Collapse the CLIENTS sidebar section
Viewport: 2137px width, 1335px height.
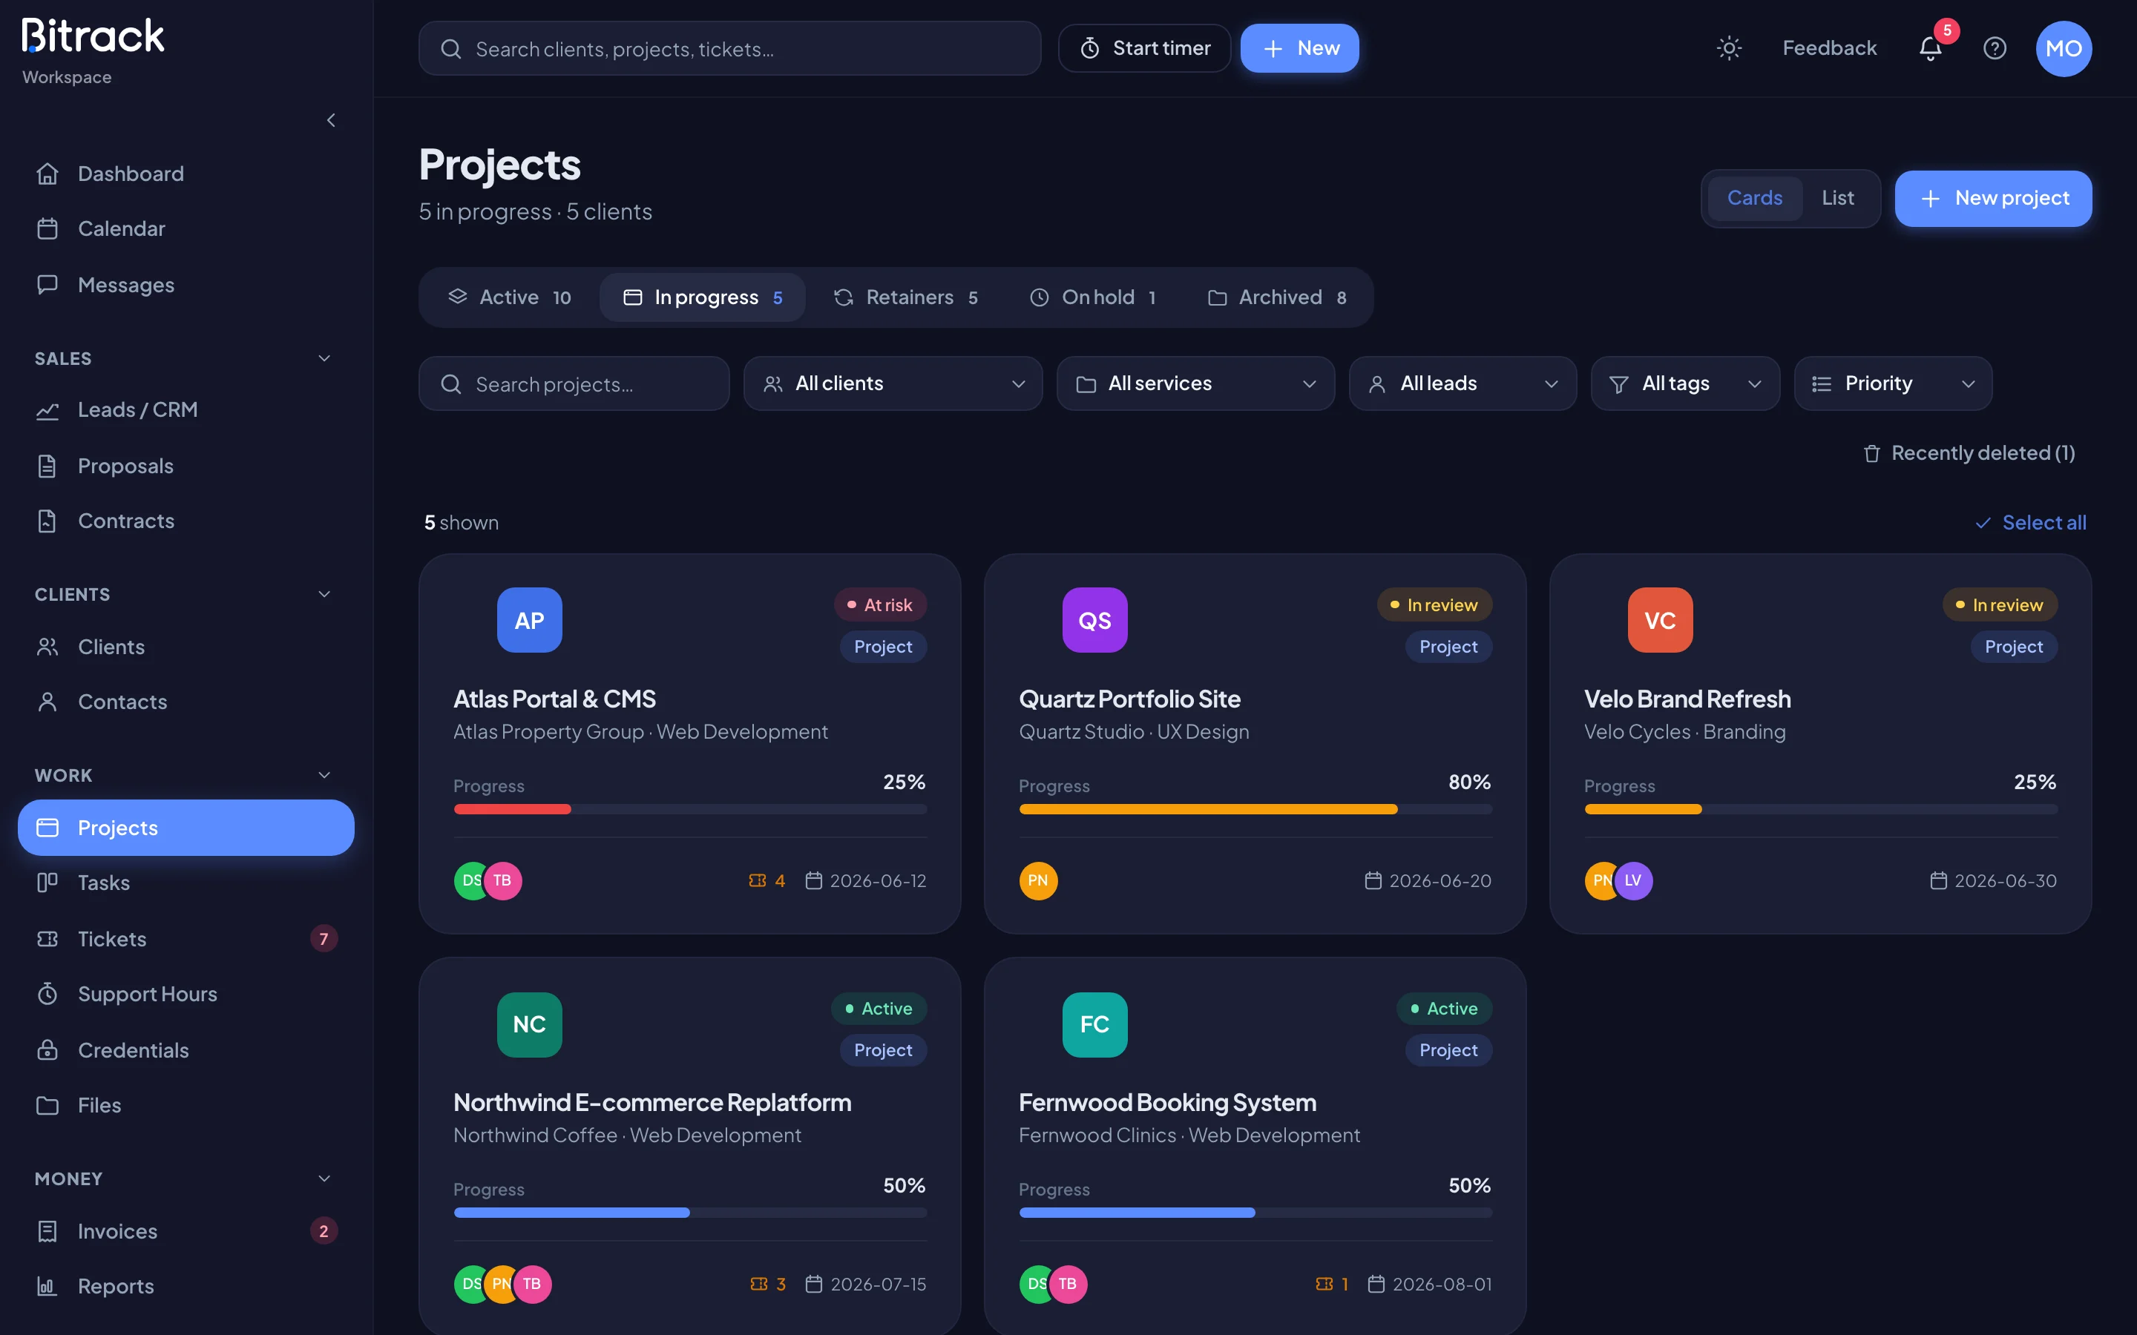coord(324,593)
